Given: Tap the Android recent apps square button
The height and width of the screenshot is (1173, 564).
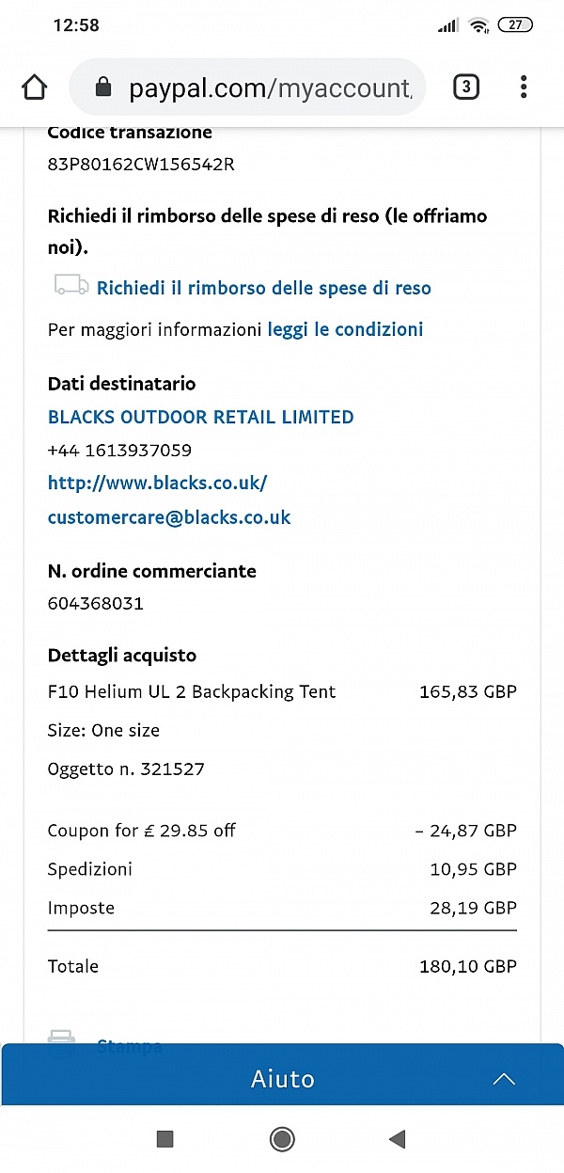Looking at the screenshot, I should coord(165,1139).
